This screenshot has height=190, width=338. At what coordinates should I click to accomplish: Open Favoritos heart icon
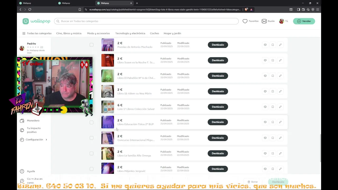[x=245, y=21]
